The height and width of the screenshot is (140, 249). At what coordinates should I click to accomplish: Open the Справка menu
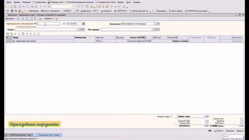click(x=137, y=2)
